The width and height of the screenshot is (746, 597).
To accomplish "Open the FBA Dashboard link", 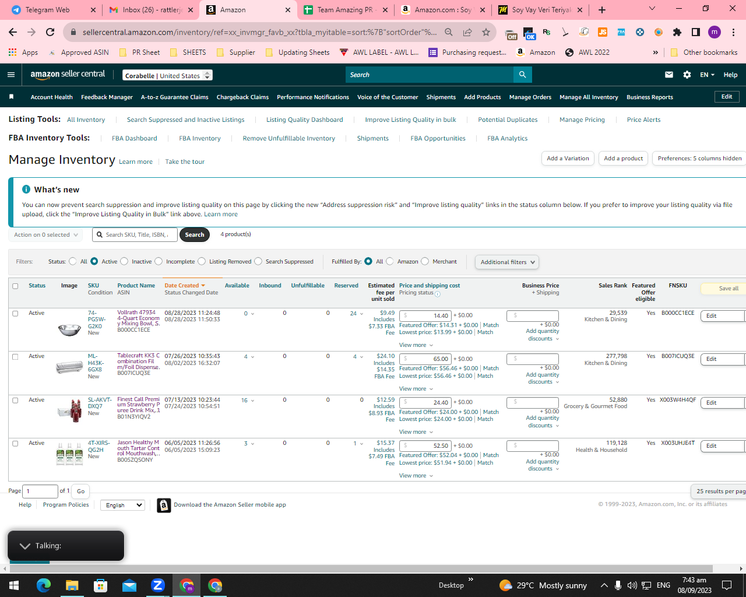I will tap(135, 139).
